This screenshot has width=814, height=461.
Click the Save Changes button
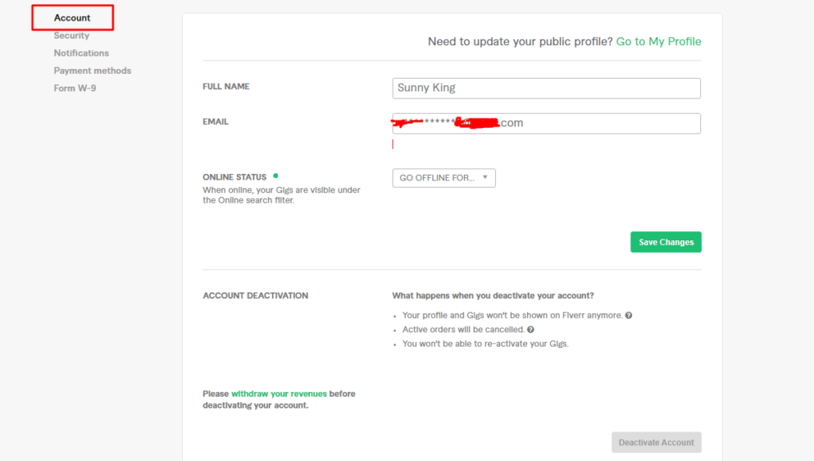click(666, 242)
